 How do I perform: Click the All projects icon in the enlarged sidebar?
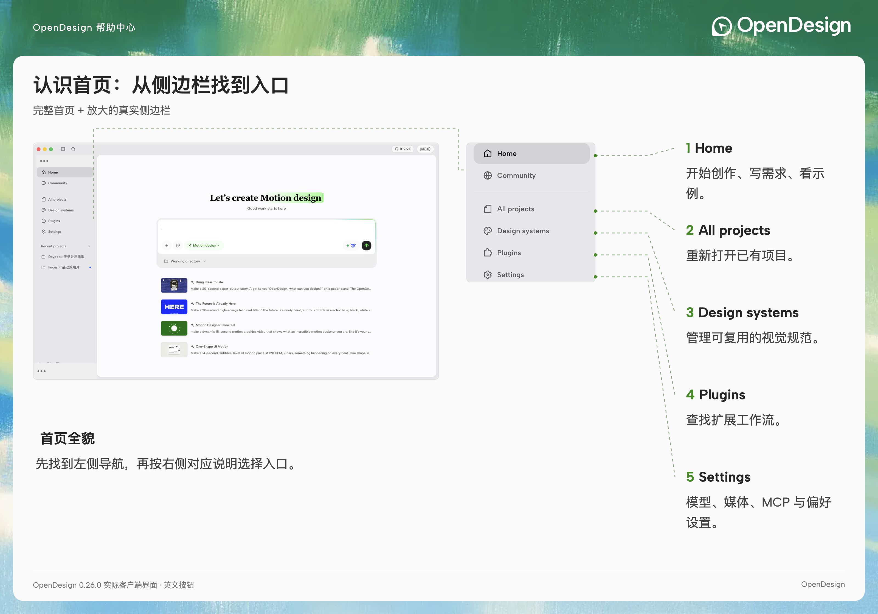[x=488, y=209]
